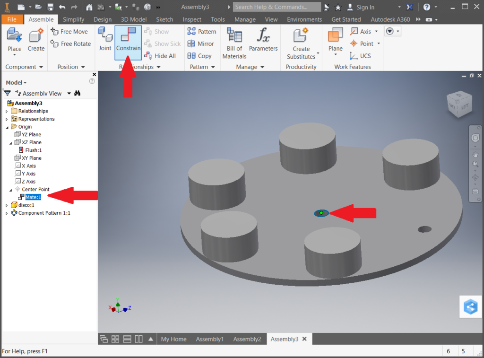Open the Work Axis dropdown arrow

pyautogui.click(x=376, y=32)
